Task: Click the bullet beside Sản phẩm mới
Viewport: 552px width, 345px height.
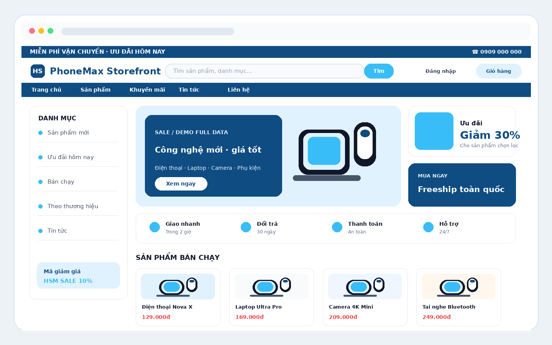Action: click(x=40, y=133)
